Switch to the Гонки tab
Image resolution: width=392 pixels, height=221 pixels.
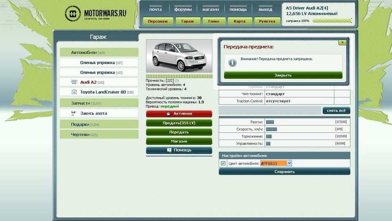tap(214, 21)
